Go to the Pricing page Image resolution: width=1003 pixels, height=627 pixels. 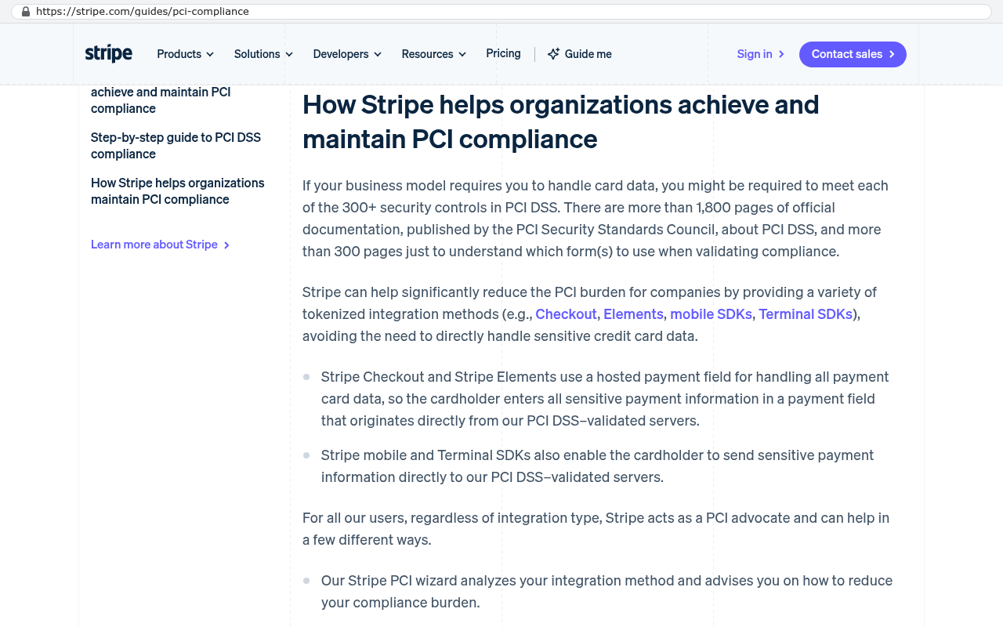503,53
